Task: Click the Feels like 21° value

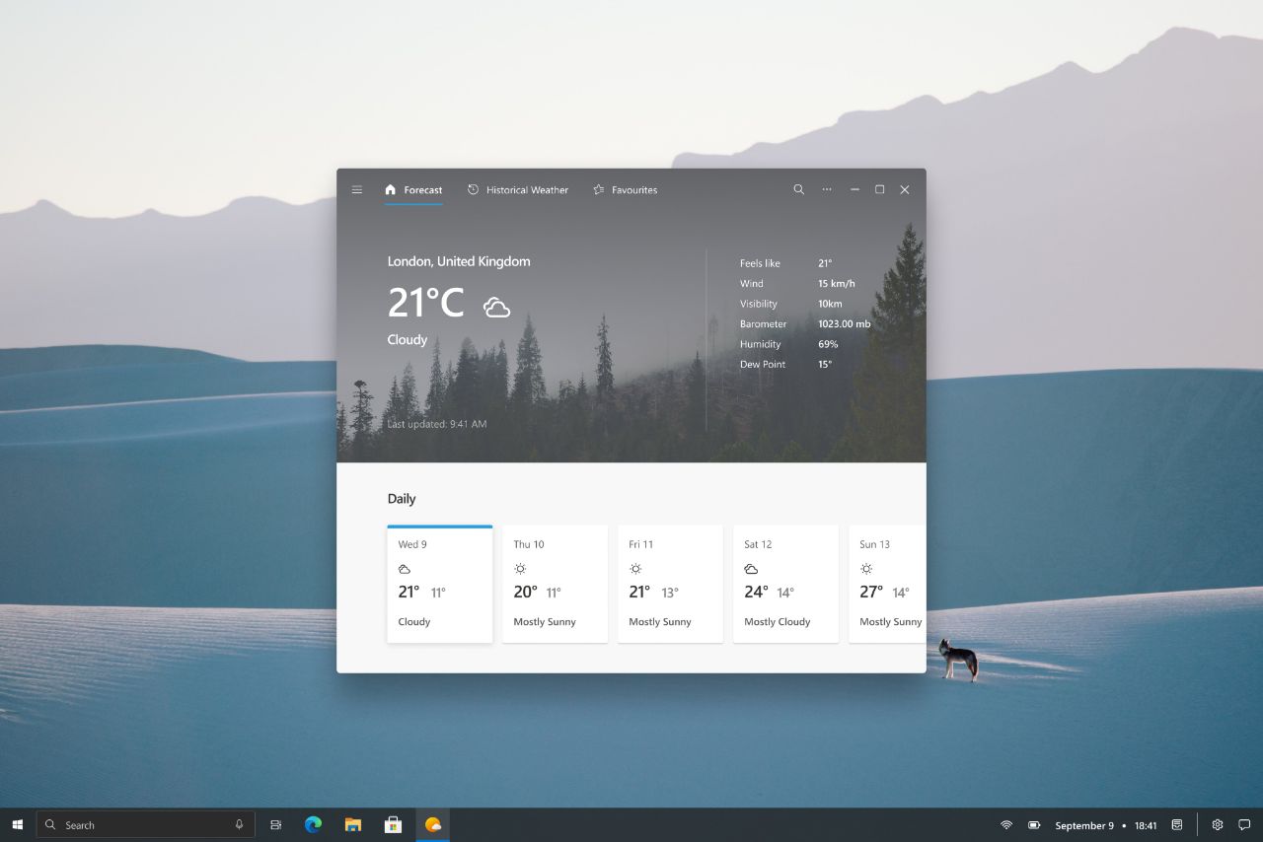Action: pyautogui.click(x=825, y=263)
